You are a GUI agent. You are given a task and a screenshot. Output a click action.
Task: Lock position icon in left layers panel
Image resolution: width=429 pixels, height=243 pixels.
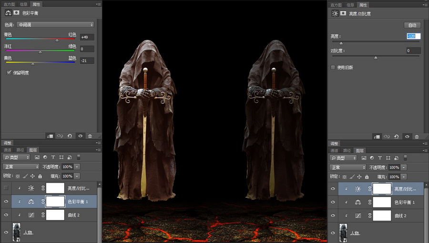tap(32, 176)
